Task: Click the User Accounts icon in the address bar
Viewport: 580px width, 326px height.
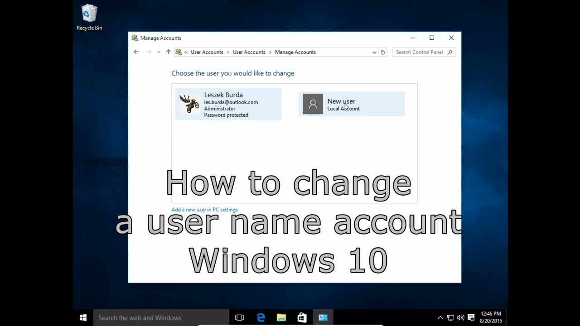Action: (x=179, y=52)
